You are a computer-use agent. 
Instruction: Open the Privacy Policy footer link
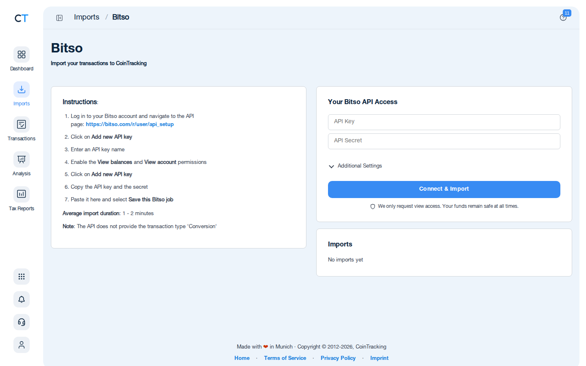[338, 358]
